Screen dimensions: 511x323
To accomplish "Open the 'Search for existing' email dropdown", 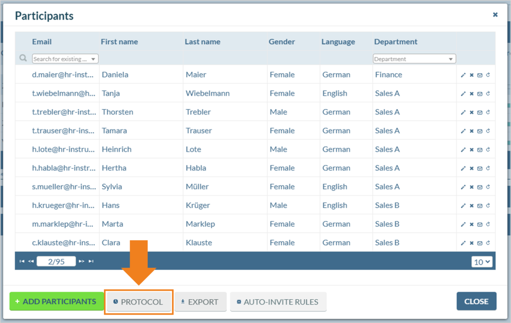I will coord(65,59).
